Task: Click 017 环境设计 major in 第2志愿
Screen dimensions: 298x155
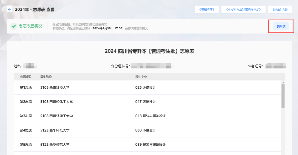Action: 146,102
